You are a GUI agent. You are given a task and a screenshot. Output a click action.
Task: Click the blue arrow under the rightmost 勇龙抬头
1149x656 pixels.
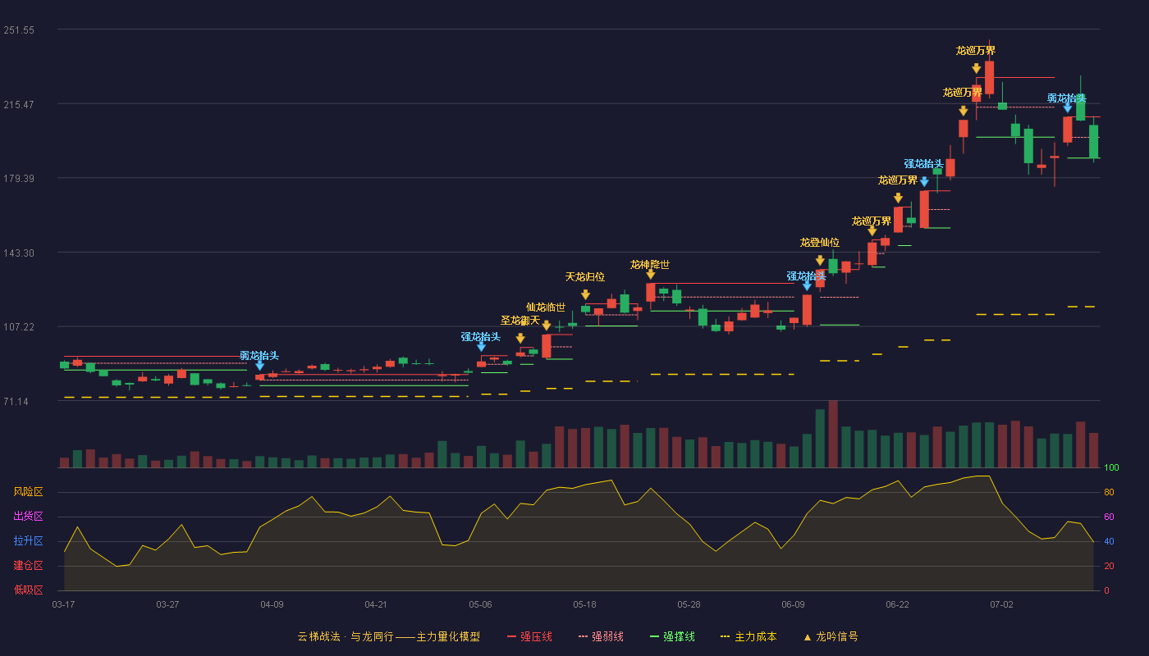tap(1067, 107)
